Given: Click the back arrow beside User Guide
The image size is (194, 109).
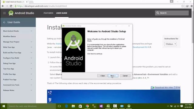Looking at the screenshot, I should click(4, 22).
